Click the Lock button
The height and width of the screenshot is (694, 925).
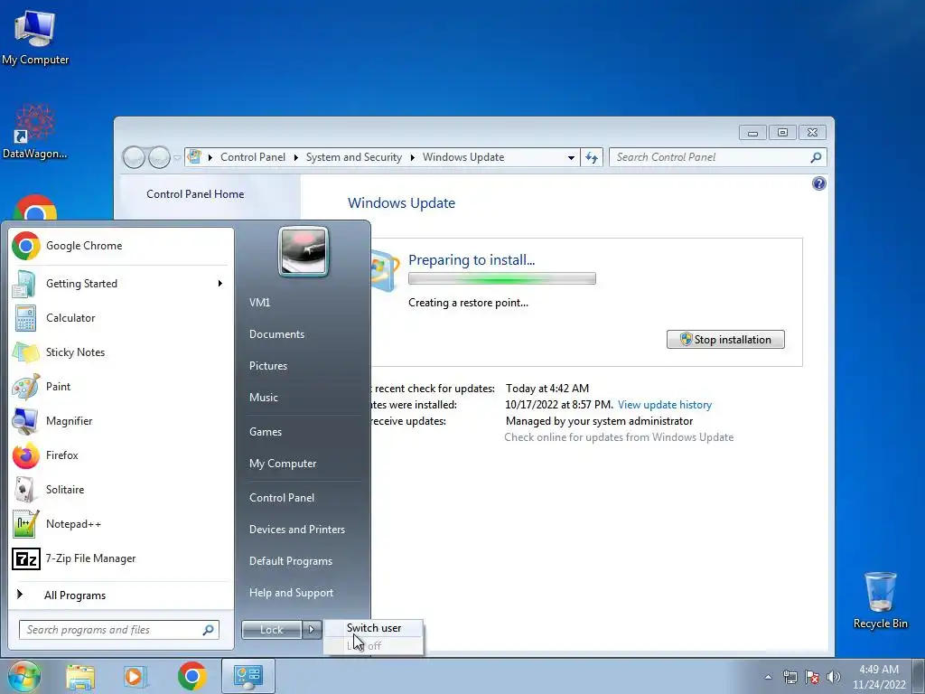(x=272, y=630)
